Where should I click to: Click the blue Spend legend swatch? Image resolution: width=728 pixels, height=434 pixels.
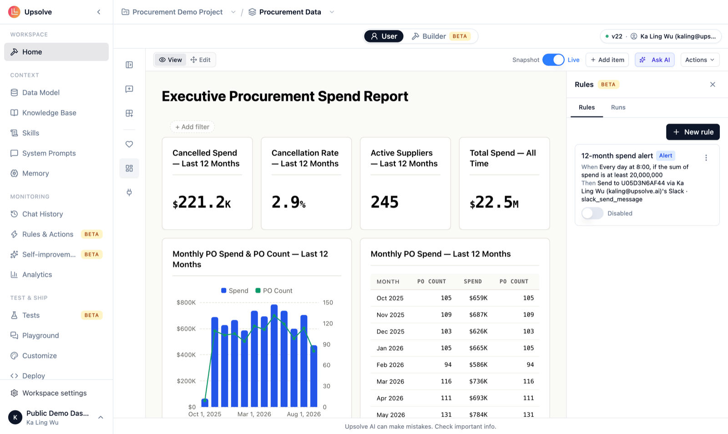coord(223,291)
